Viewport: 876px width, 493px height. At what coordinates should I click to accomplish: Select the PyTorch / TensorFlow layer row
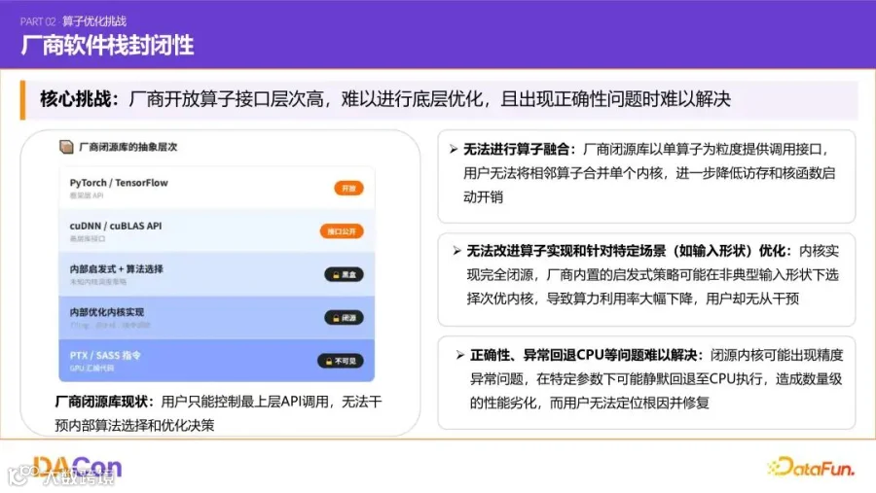pos(217,188)
